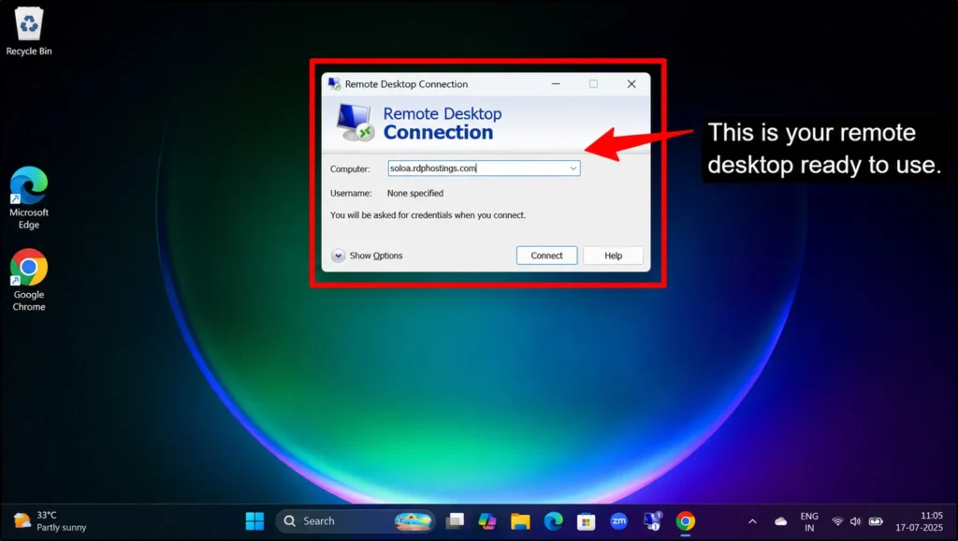The width and height of the screenshot is (958, 541).
Task: Click the 'None specified' username text
Action: click(x=414, y=193)
